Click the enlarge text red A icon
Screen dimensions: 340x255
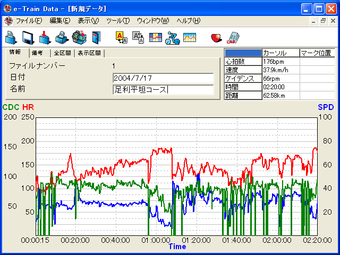(x=121, y=37)
